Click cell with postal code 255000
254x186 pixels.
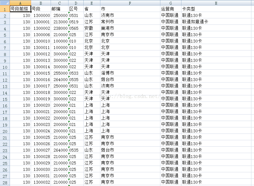click(x=60, y=73)
